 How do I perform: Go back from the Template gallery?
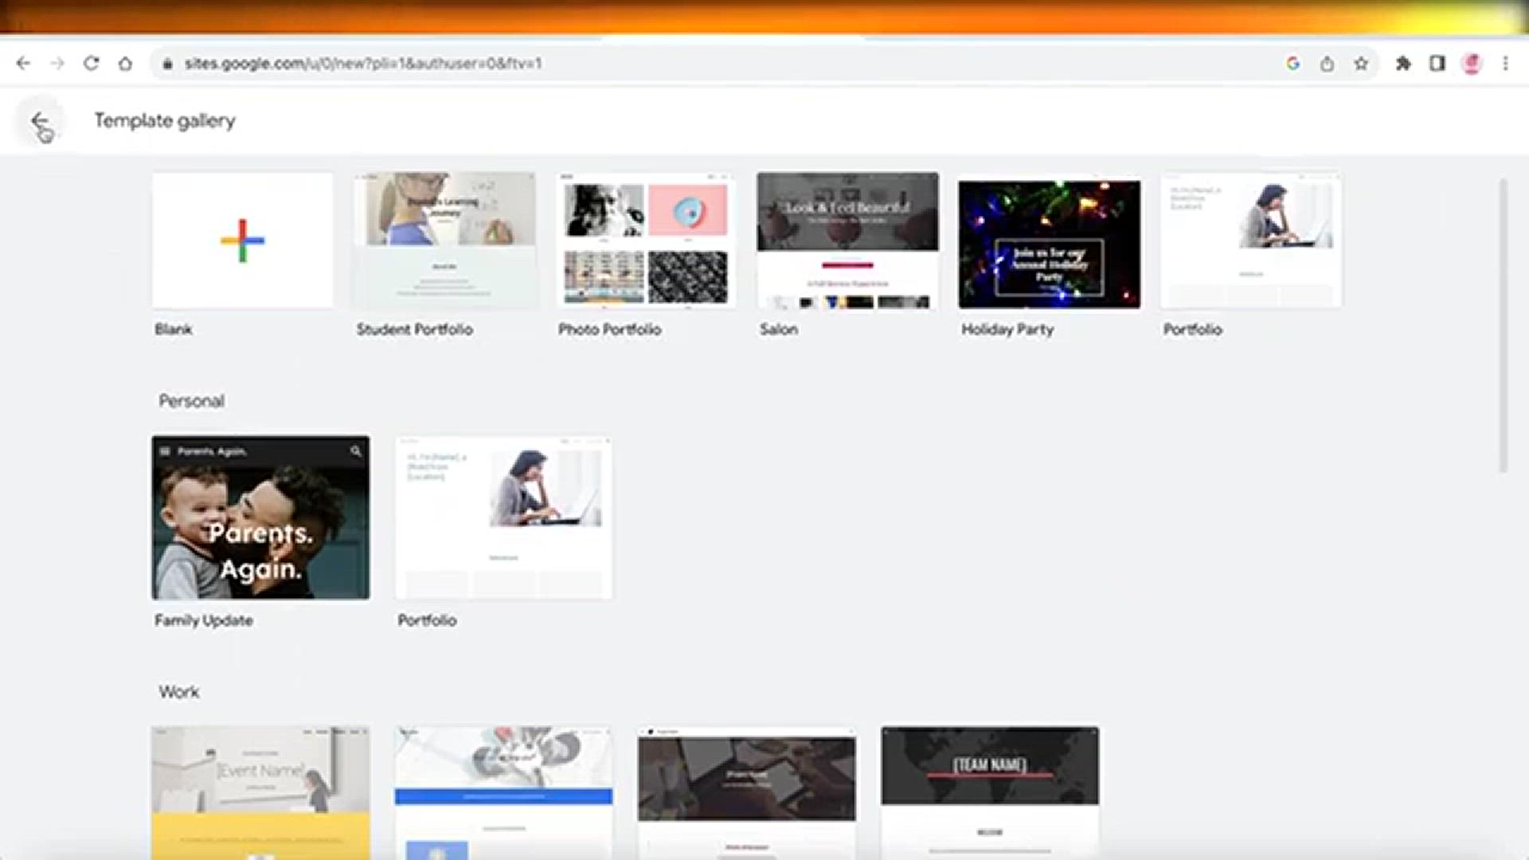pyautogui.click(x=40, y=121)
